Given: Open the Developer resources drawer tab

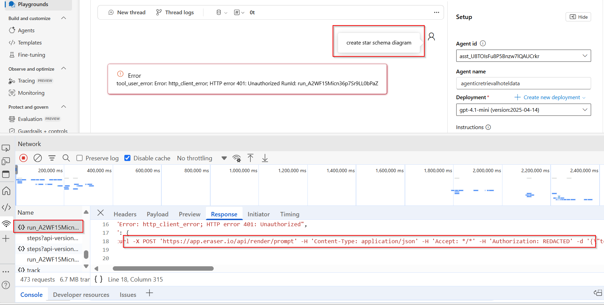Looking at the screenshot, I should pyautogui.click(x=81, y=294).
